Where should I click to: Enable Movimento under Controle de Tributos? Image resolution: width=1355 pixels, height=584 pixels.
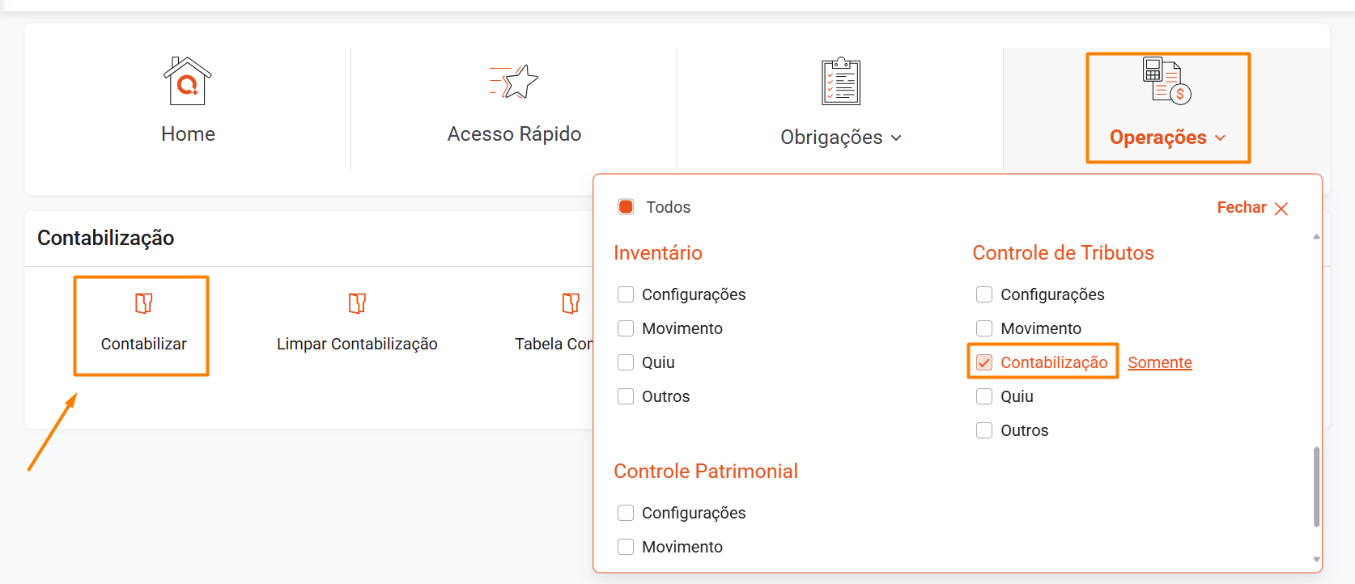984,328
